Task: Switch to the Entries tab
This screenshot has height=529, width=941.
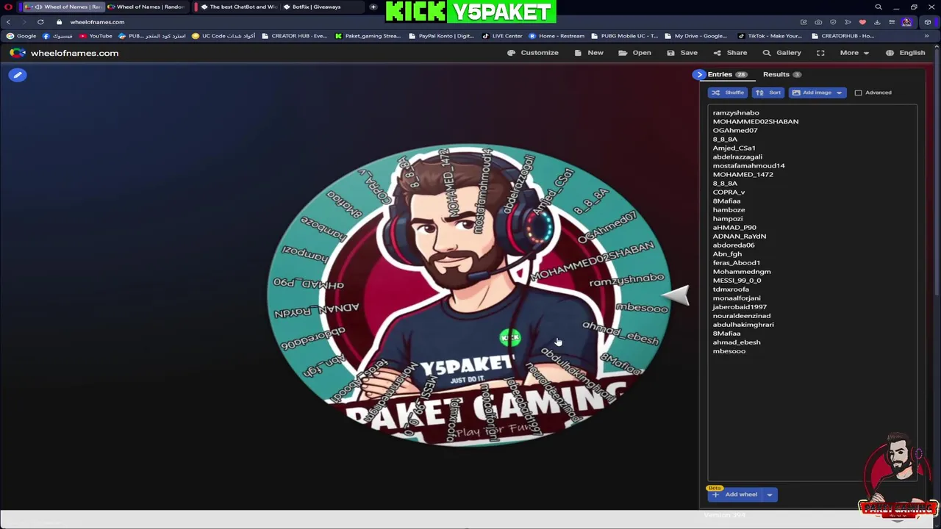Action: pyautogui.click(x=727, y=74)
